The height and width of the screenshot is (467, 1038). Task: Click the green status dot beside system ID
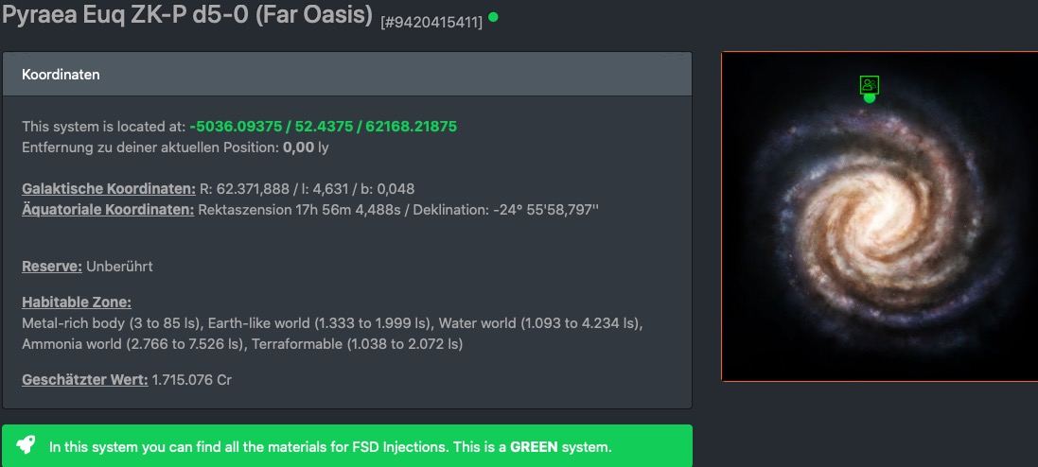494,17
